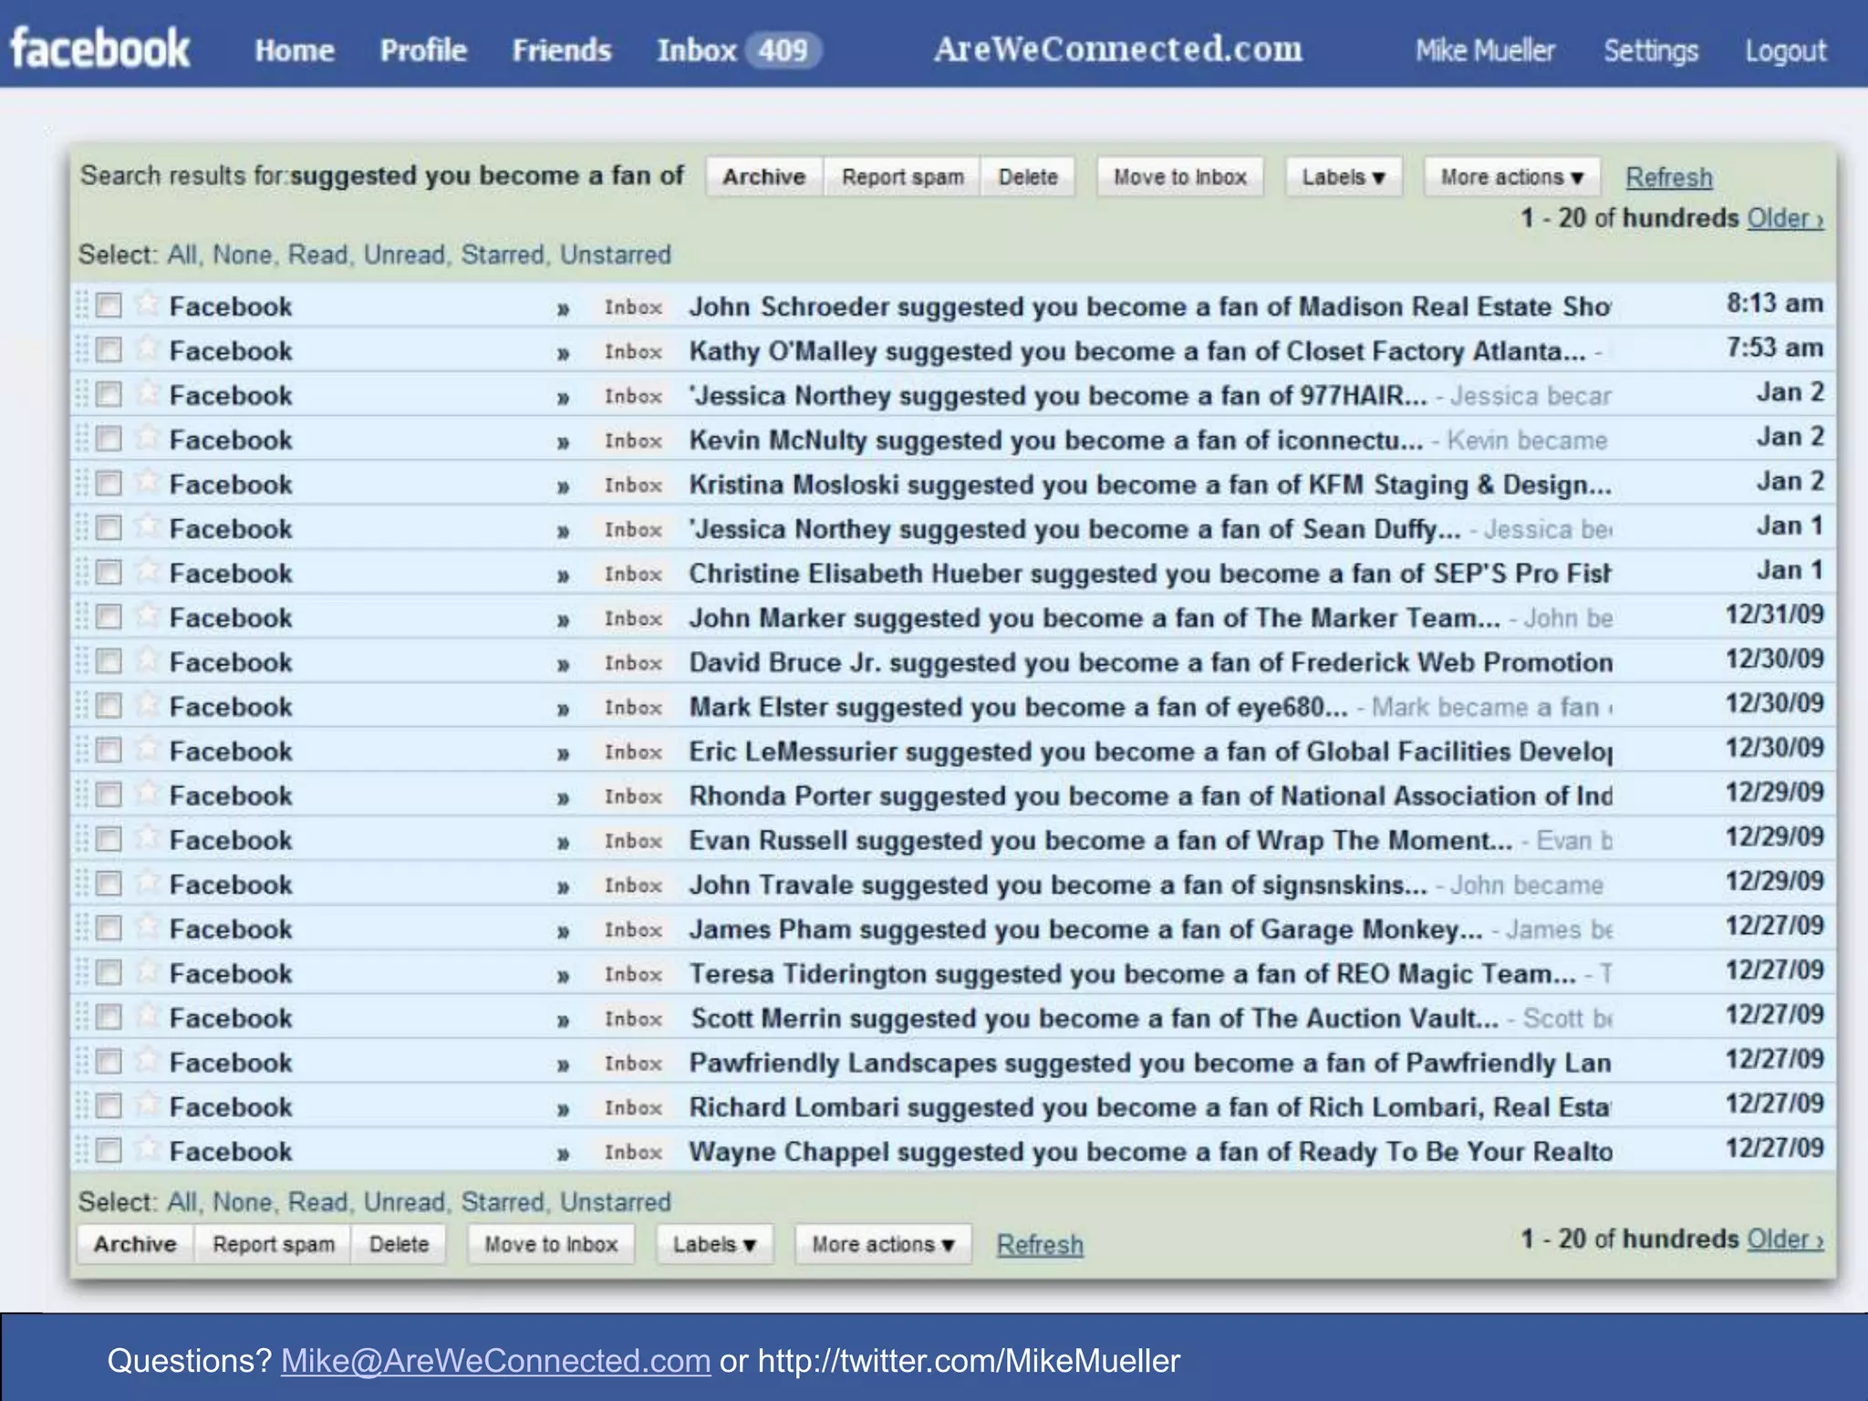Go to the Friends menu item
1868x1401 pixels.
click(x=561, y=50)
